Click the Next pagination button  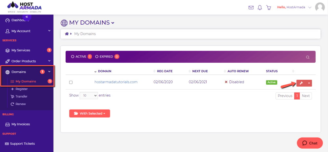click(306, 96)
